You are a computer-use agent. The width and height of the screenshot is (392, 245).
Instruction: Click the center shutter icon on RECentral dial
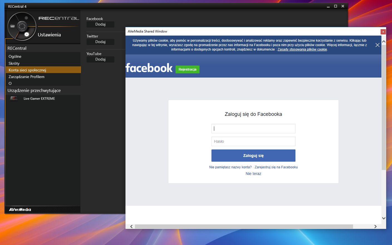coord(22,26)
